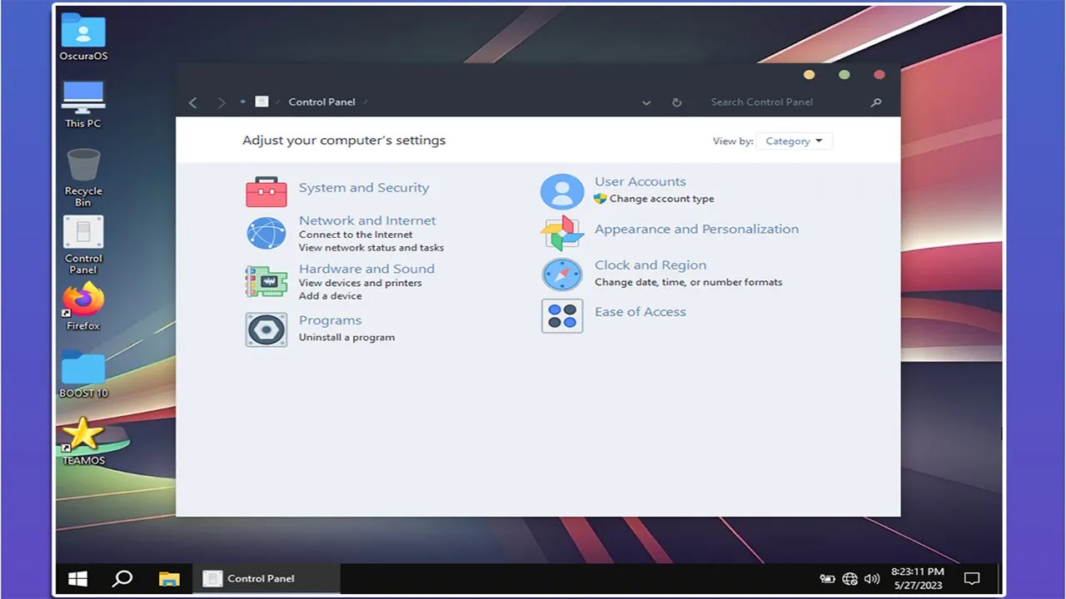Click Add a device link
Image resolution: width=1066 pixels, height=599 pixels.
[331, 296]
